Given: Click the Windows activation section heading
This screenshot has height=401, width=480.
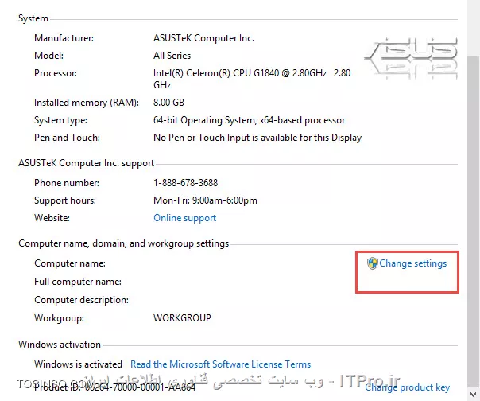Looking at the screenshot, I should [x=60, y=345].
